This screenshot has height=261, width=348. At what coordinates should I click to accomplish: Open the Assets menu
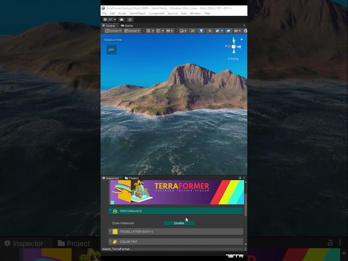[122, 13]
